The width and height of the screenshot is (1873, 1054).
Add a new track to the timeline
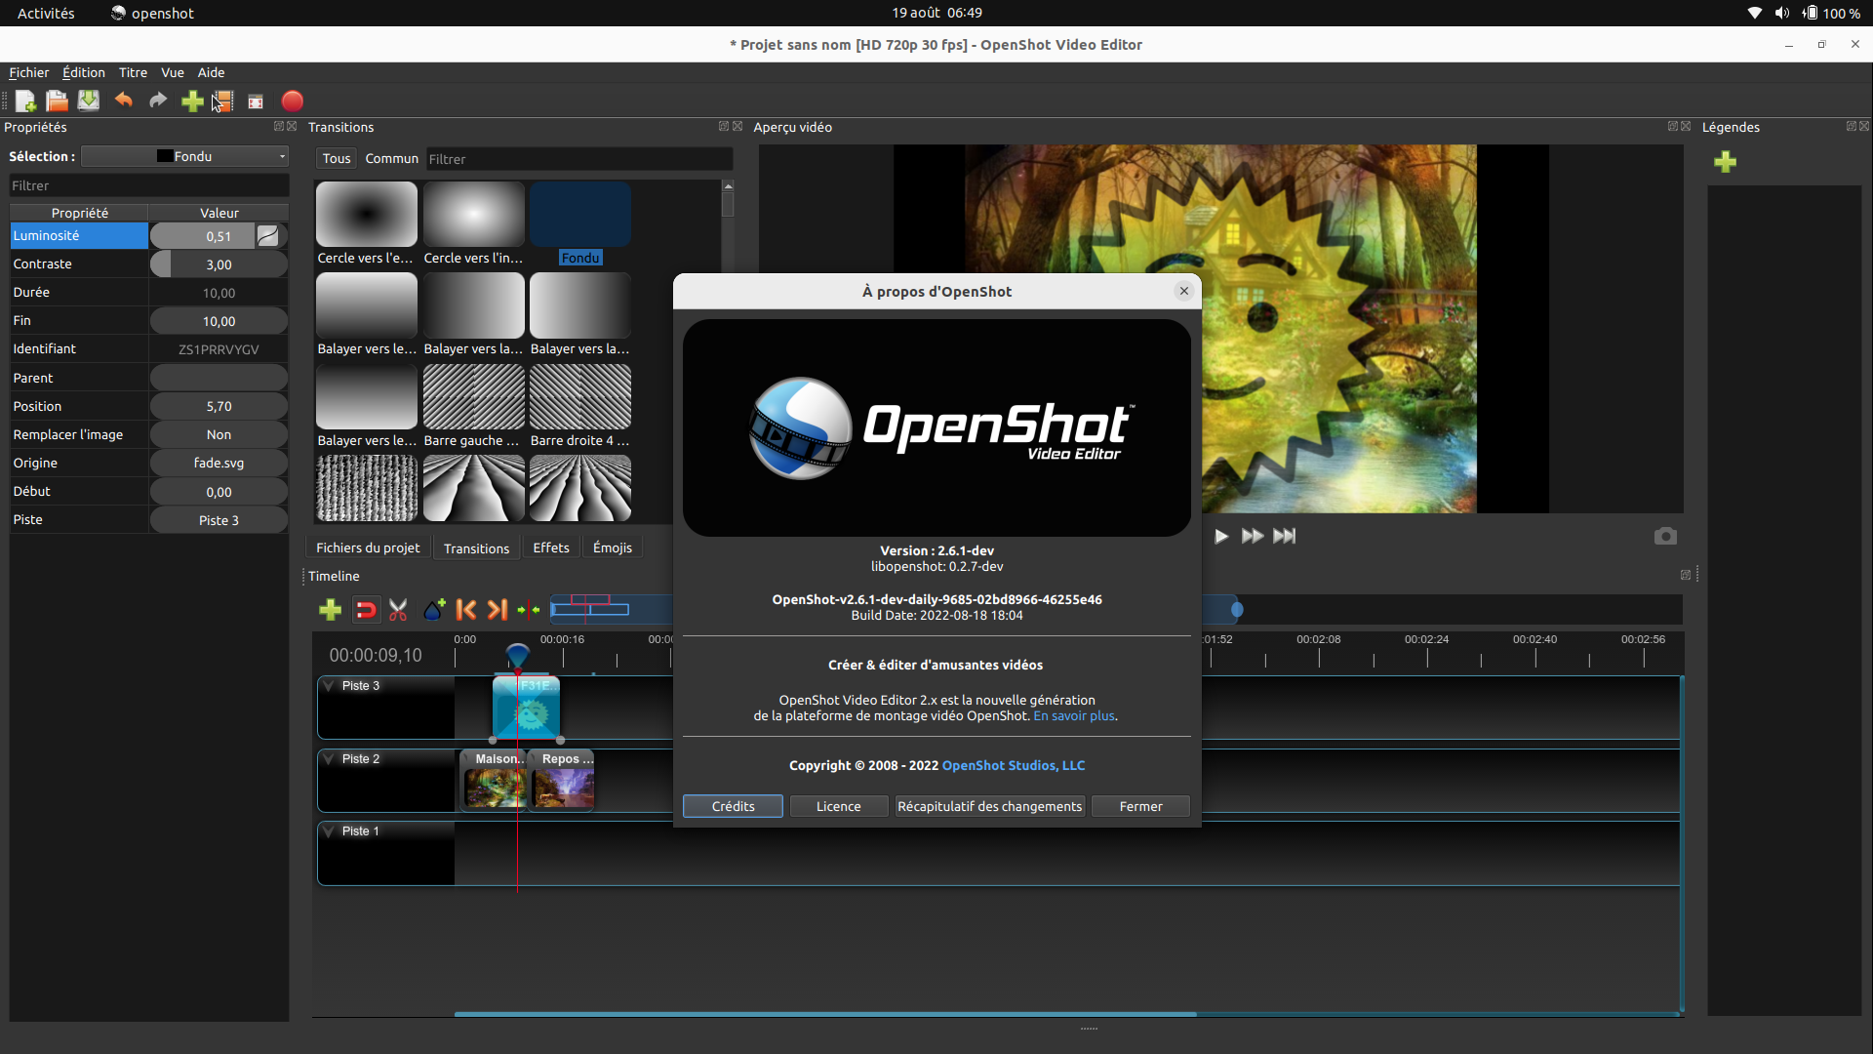click(330, 609)
